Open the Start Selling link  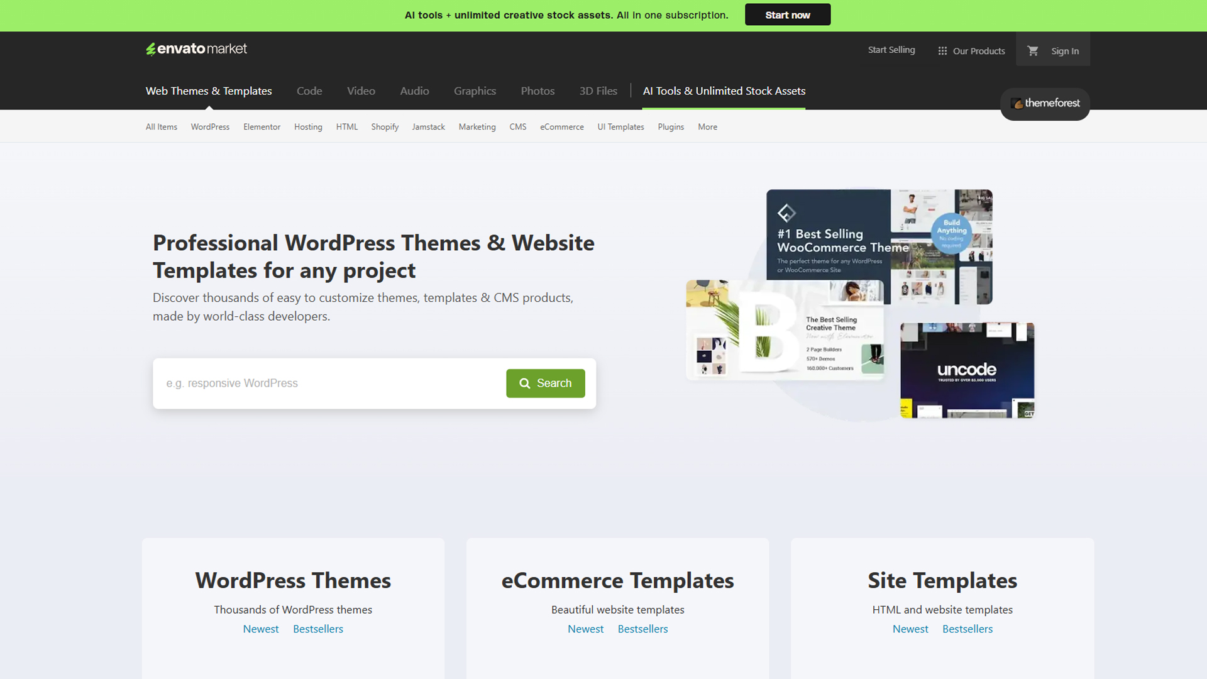tap(891, 50)
